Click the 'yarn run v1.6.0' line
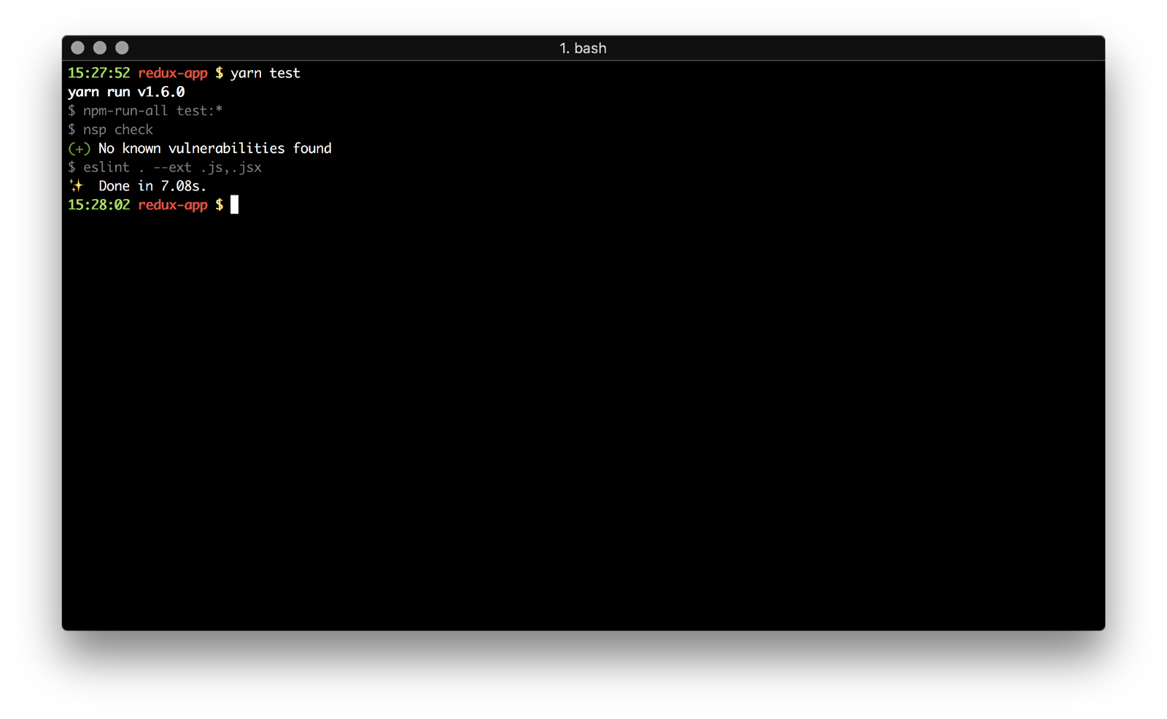 tap(126, 92)
